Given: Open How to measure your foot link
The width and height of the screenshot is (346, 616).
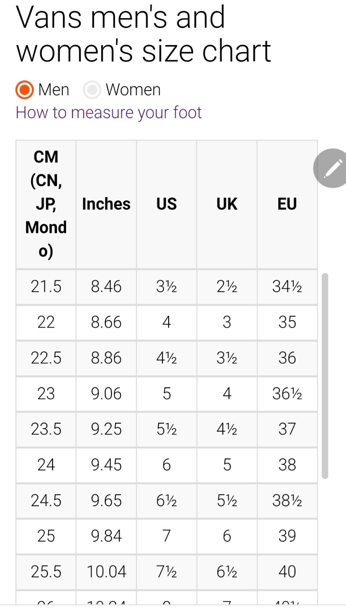Looking at the screenshot, I should [x=109, y=113].
